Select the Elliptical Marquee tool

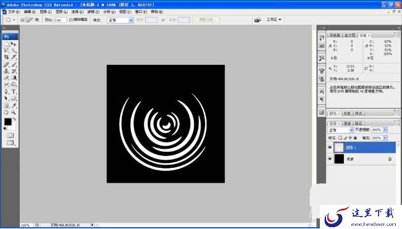pos(7,44)
